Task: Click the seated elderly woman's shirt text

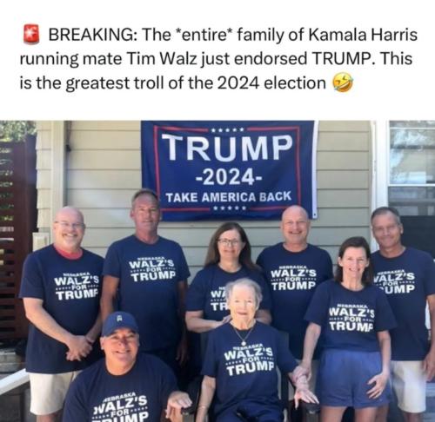Action: point(250,359)
